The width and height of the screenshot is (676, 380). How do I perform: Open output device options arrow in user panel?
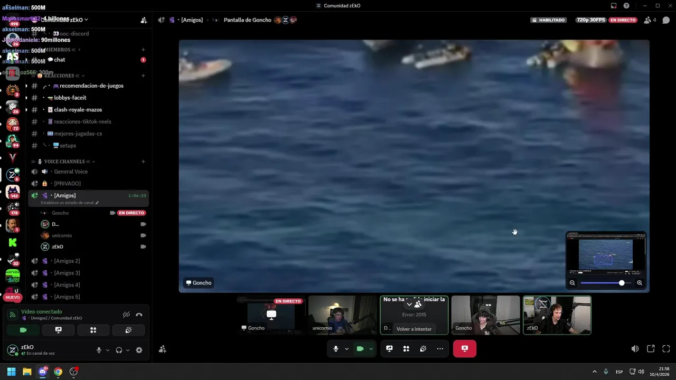[x=128, y=350]
